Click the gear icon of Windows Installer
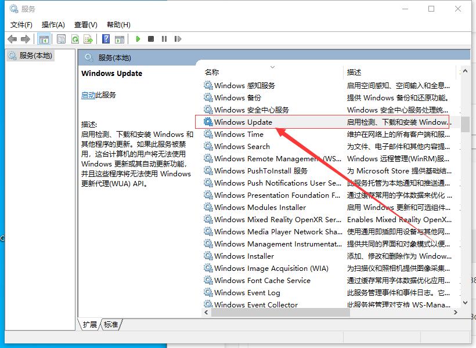This screenshot has height=348, width=476. pyautogui.click(x=208, y=256)
